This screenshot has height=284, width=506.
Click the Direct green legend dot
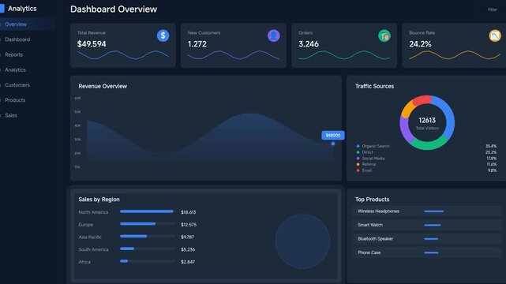coord(358,152)
